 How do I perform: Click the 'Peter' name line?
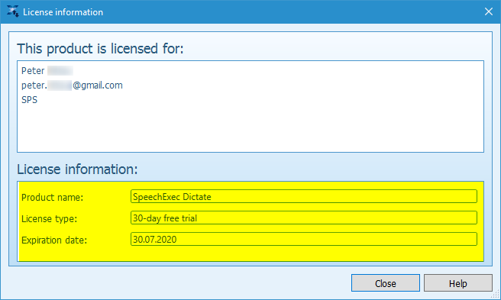click(47, 70)
